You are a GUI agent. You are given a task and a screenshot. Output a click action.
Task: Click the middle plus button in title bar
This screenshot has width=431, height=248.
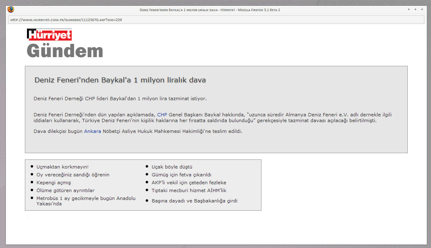(x=415, y=10)
